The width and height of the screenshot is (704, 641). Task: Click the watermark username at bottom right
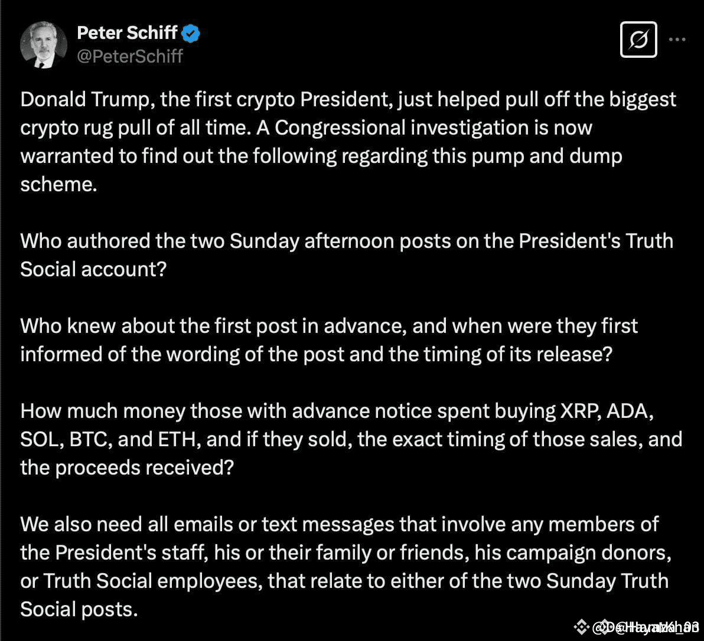click(x=646, y=627)
